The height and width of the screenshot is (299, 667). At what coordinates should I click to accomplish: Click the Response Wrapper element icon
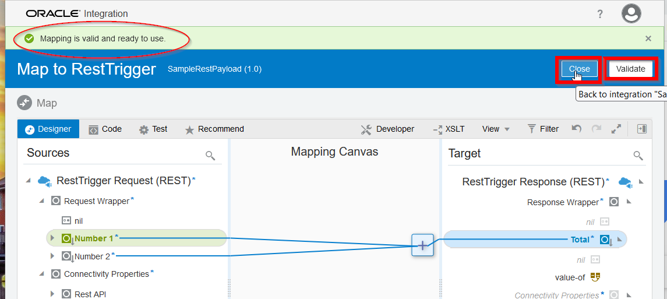(614, 202)
